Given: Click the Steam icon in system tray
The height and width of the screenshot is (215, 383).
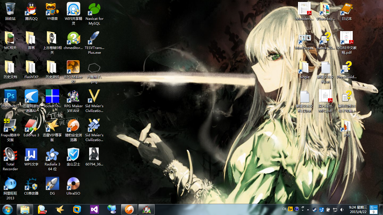Looking at the screenshot, I should 315,209.
